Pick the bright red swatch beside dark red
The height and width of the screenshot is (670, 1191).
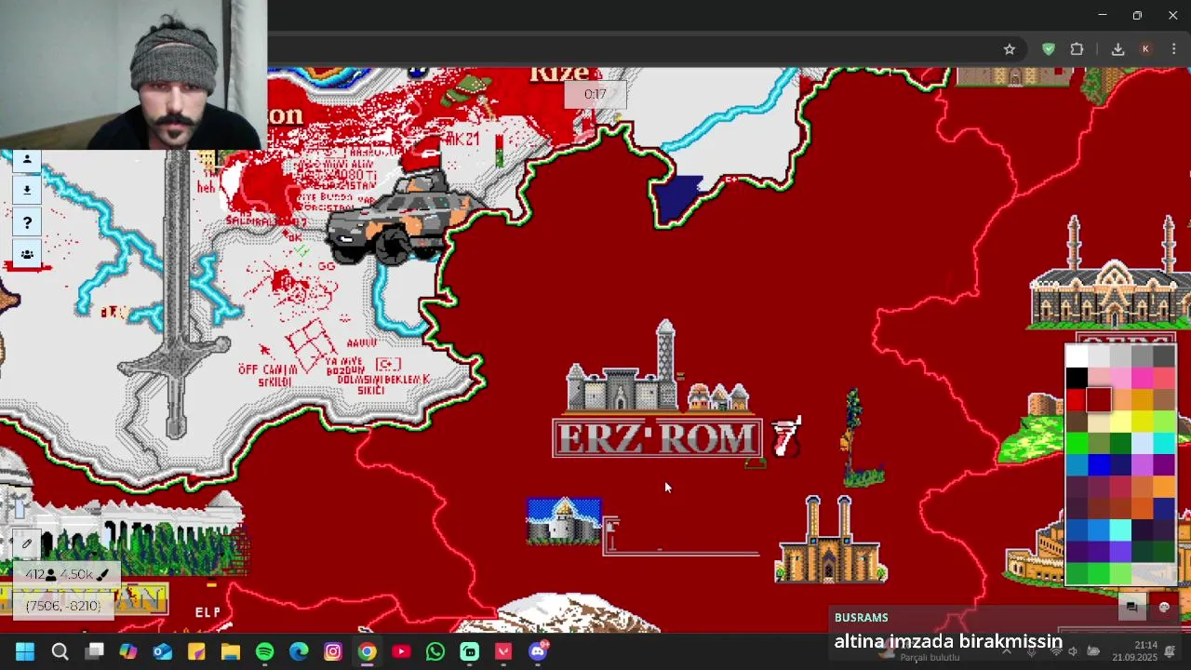1077,400
